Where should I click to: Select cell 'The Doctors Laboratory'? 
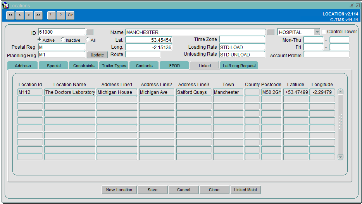pos(70,92)
